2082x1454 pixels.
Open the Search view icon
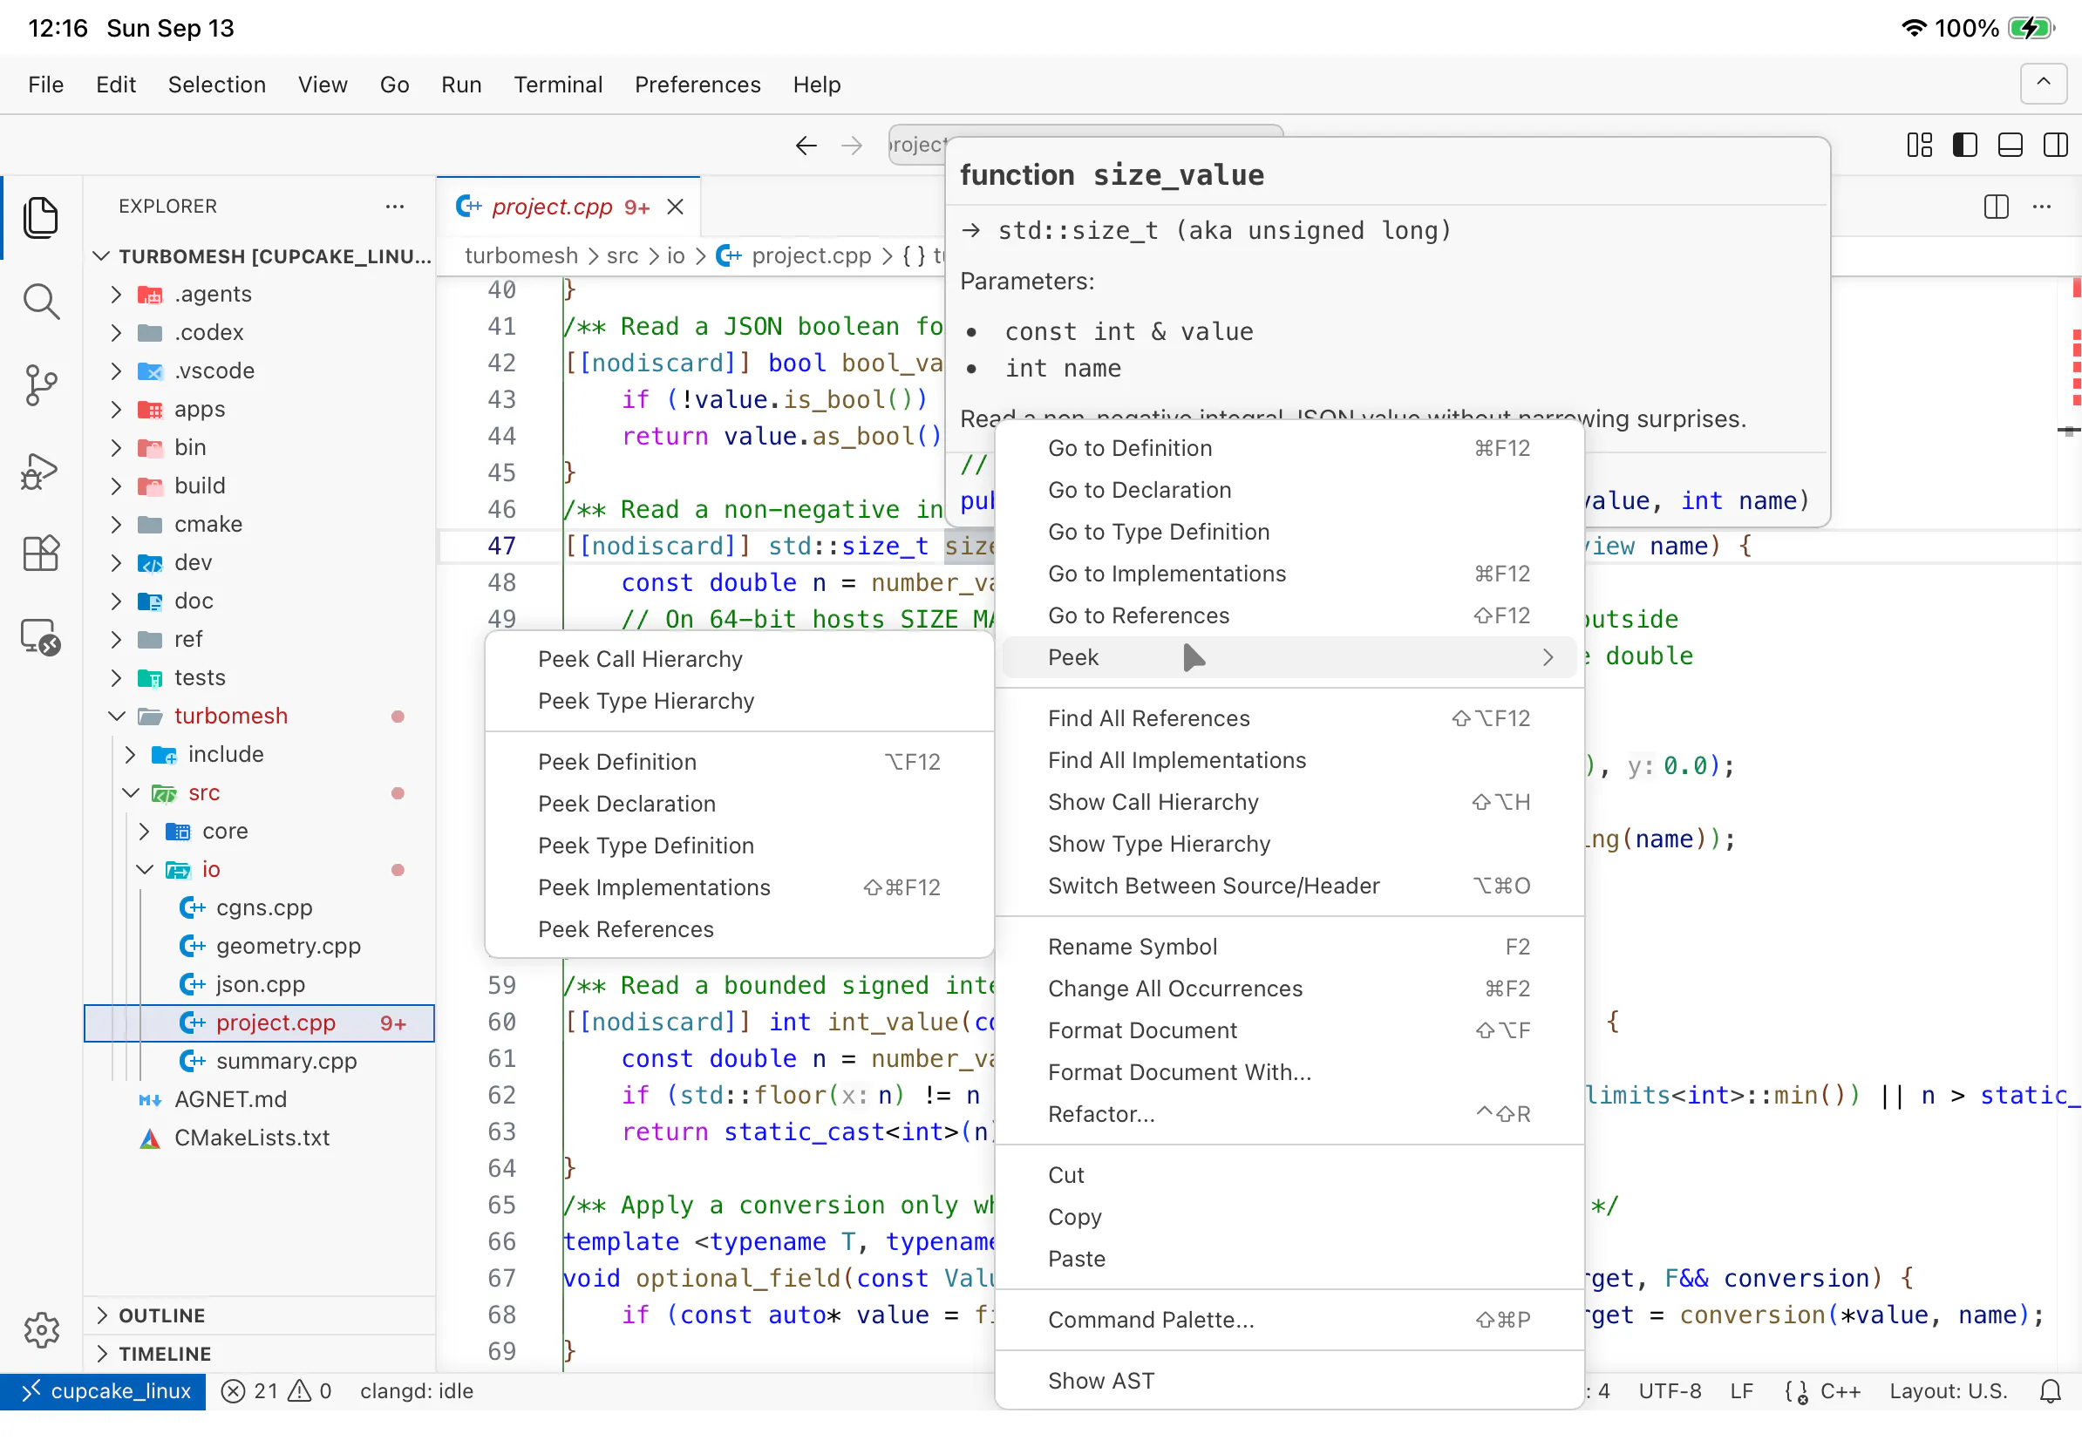[41, 301]
